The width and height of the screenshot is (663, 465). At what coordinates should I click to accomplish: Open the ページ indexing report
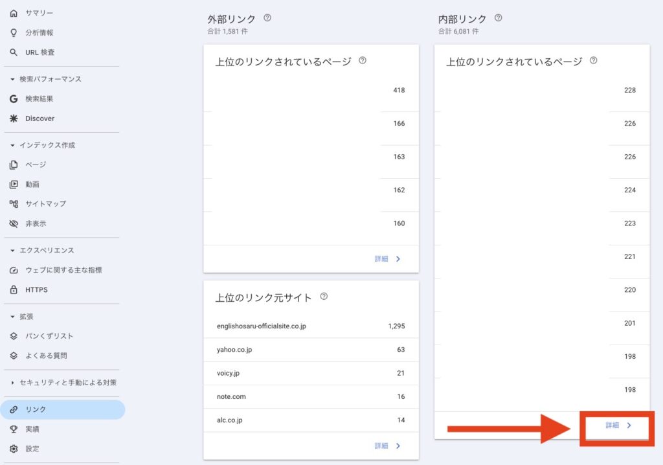[x=36, y=164]
